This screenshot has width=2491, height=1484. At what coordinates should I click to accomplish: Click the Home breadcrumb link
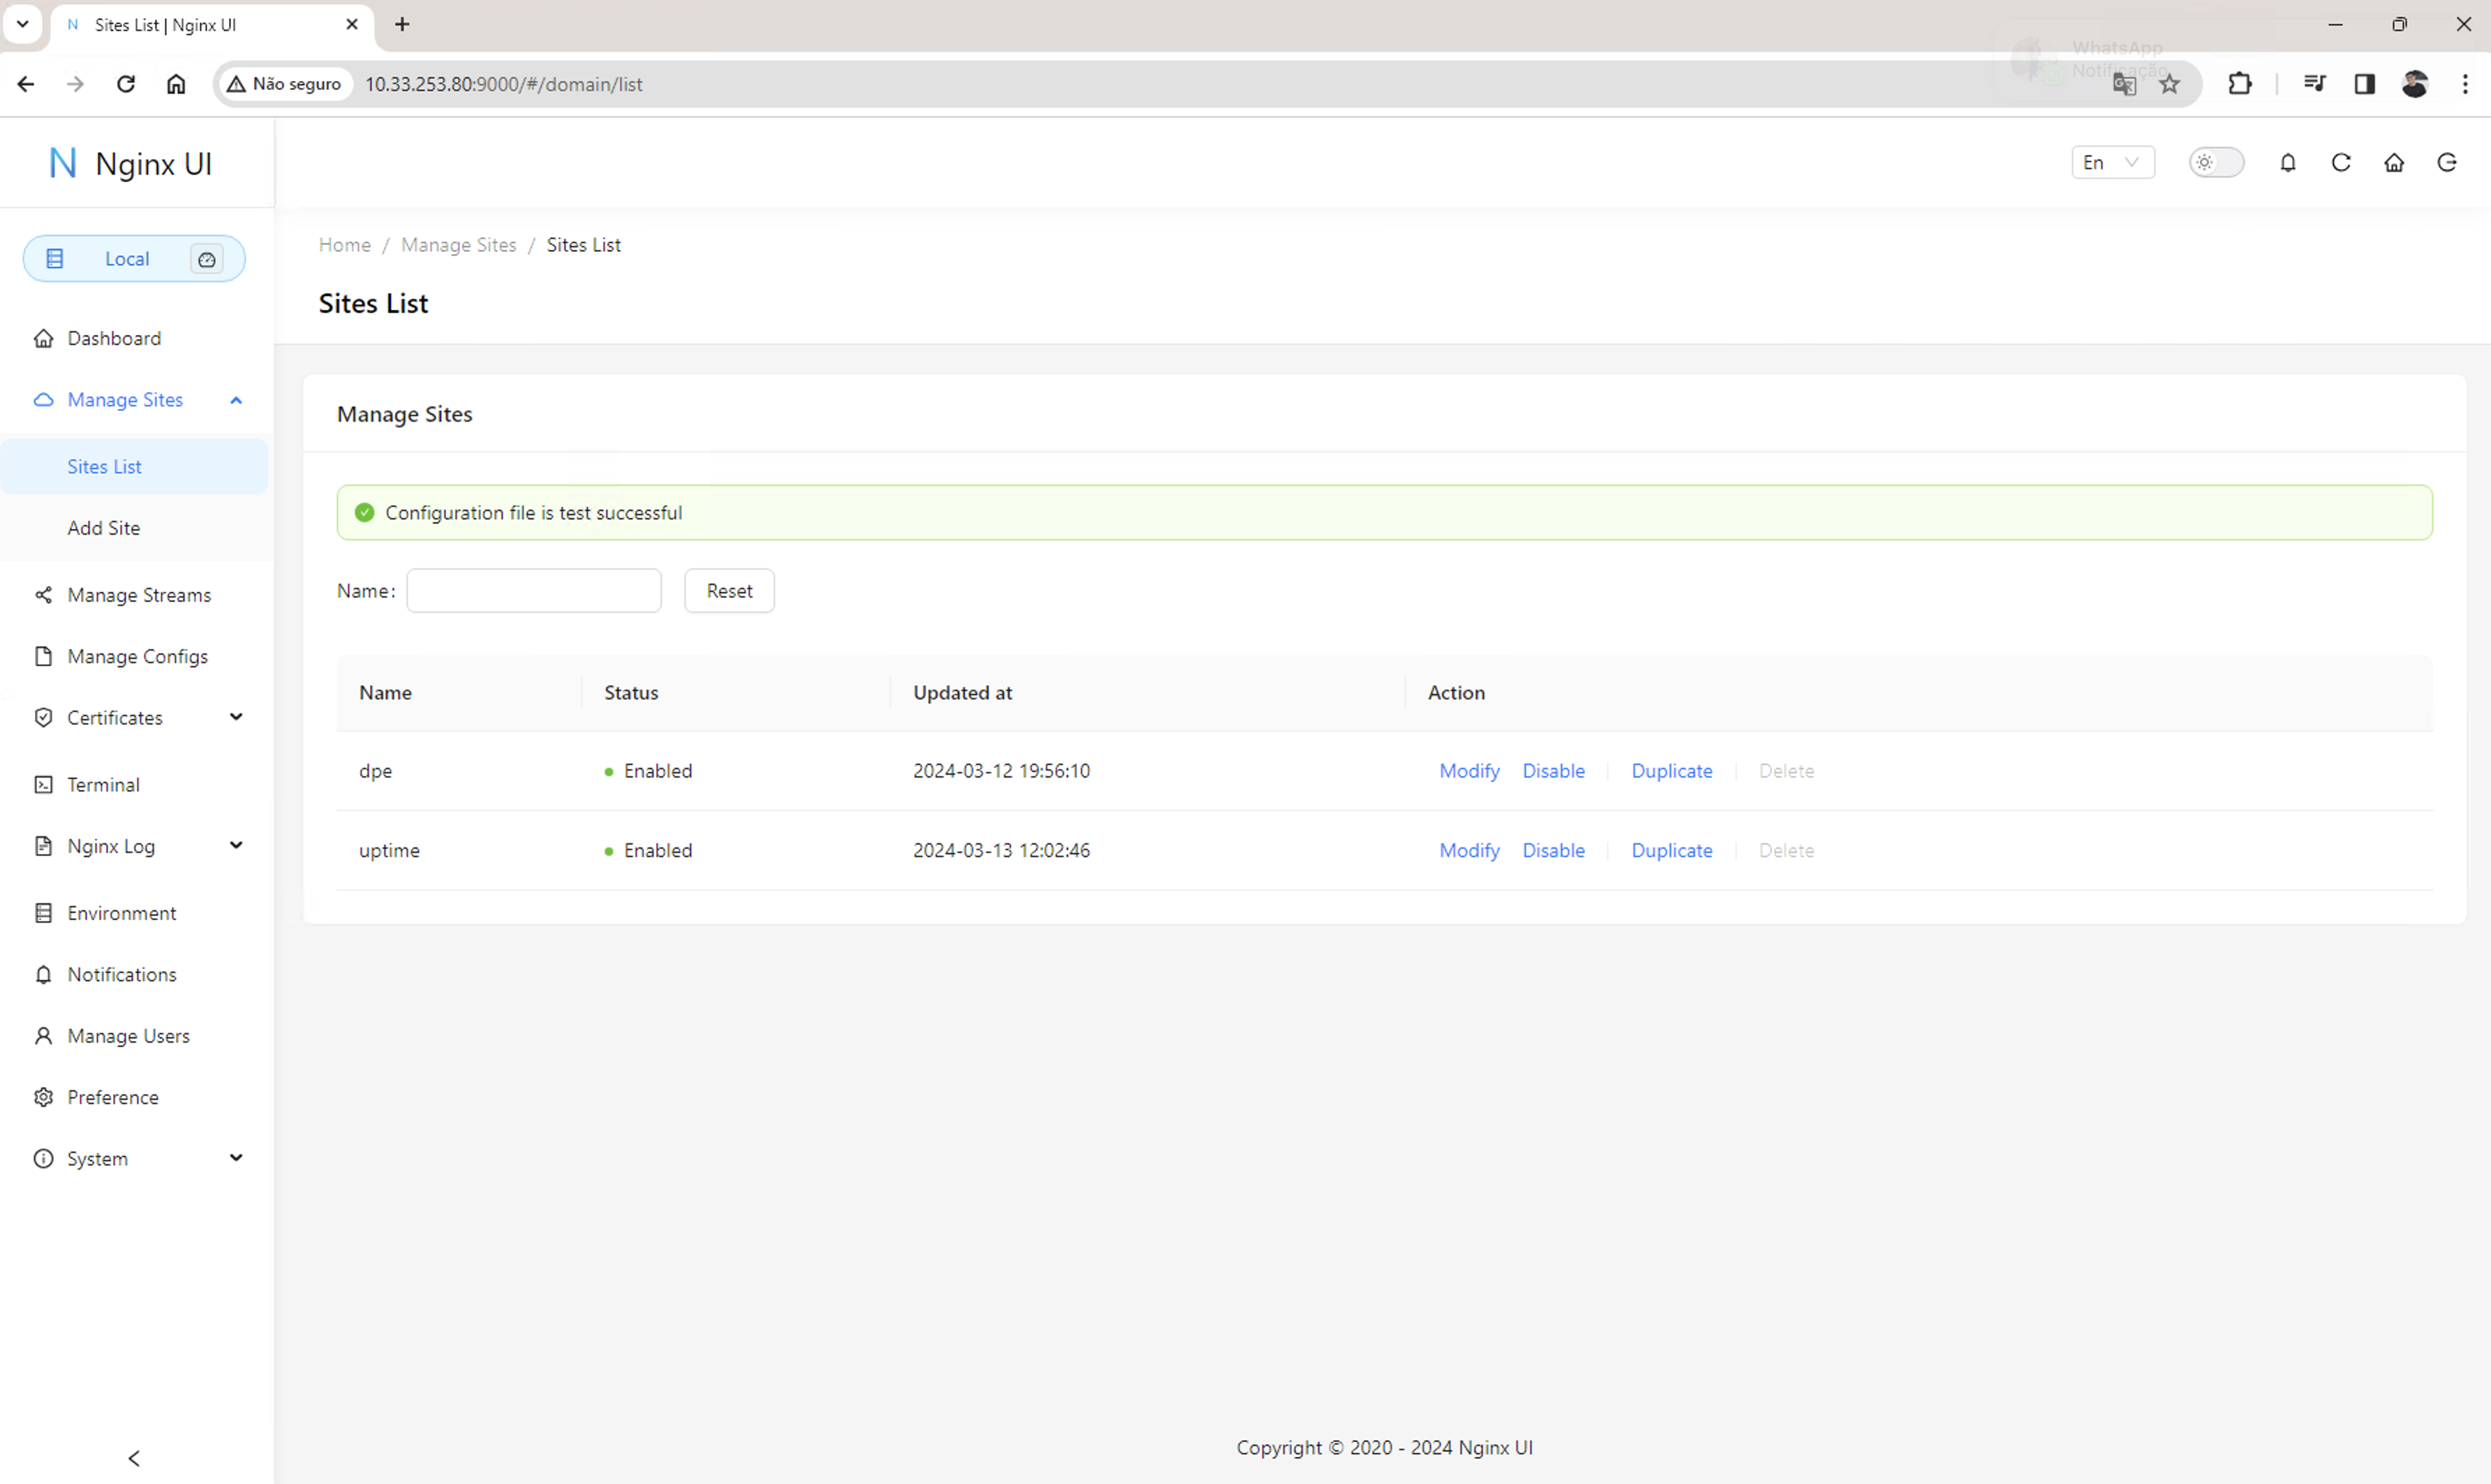click(x=344, y=245)
